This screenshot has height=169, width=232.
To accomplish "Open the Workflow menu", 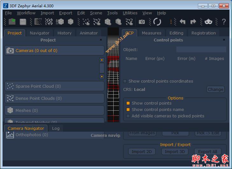I will 26,13.
